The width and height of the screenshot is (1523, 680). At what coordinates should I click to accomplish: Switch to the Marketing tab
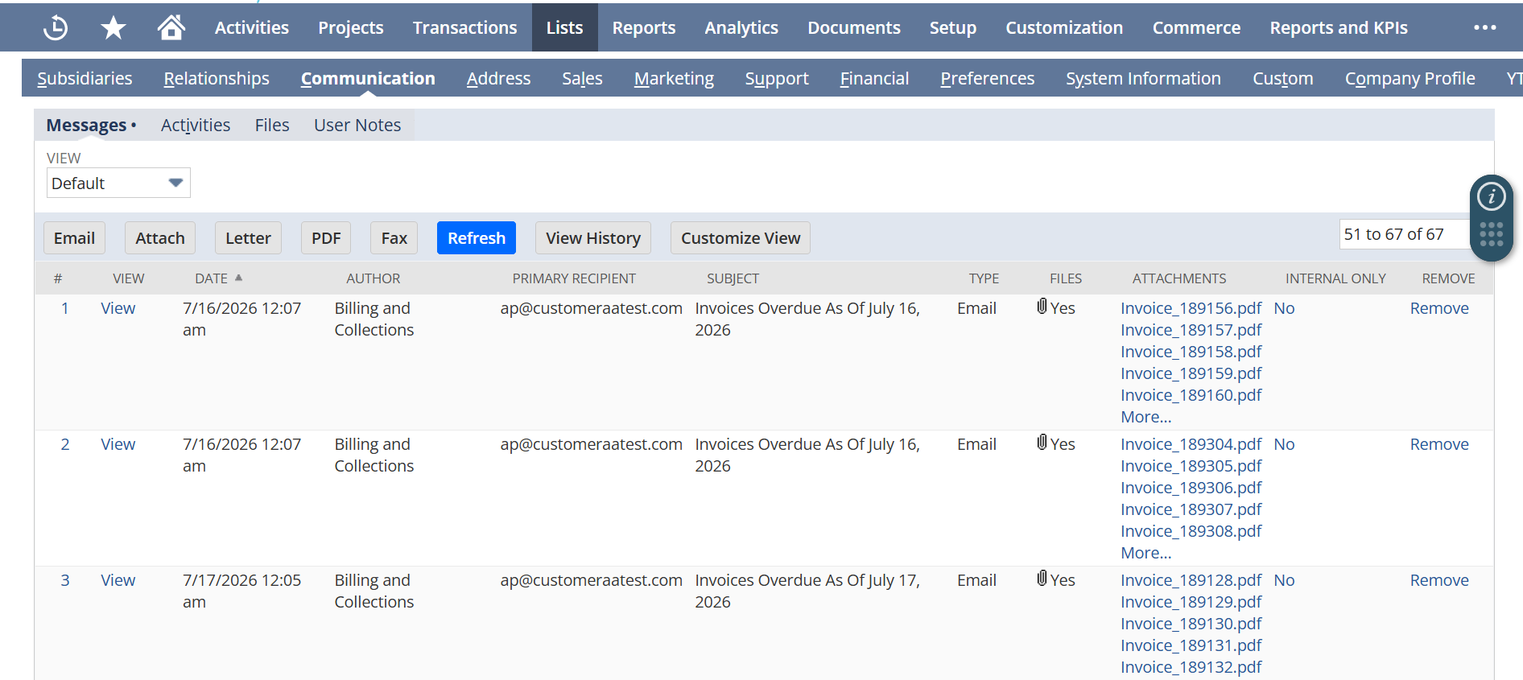point(674,78)
